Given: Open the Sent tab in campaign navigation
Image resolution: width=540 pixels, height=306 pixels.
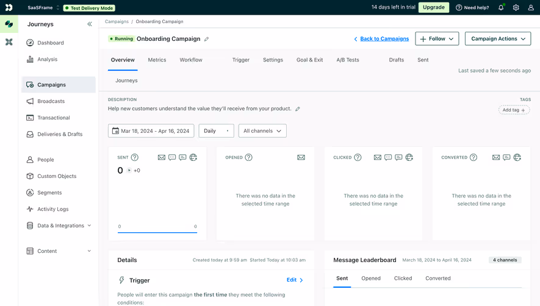Looking at the screenshot, I should pyautogui.click(x=423, y=60).
